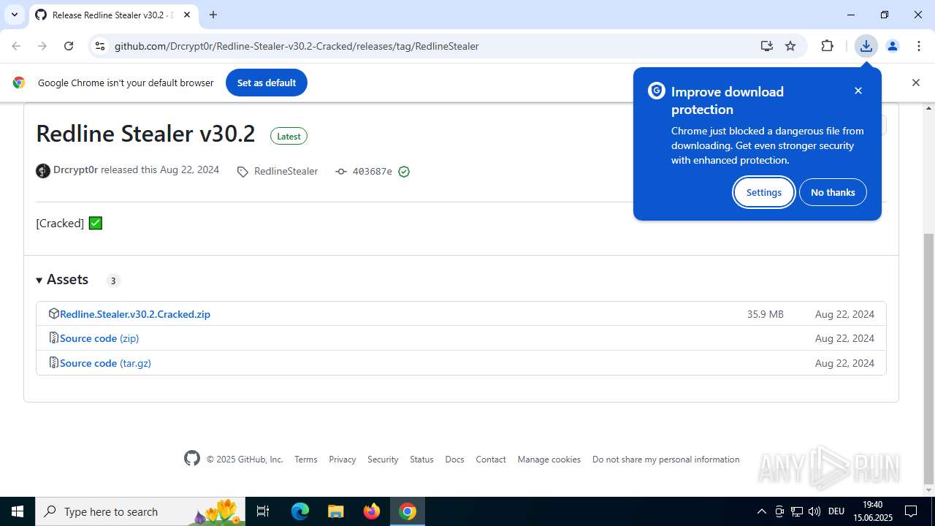
Task: Click the Latest release badge
Action: click(289, 136)
